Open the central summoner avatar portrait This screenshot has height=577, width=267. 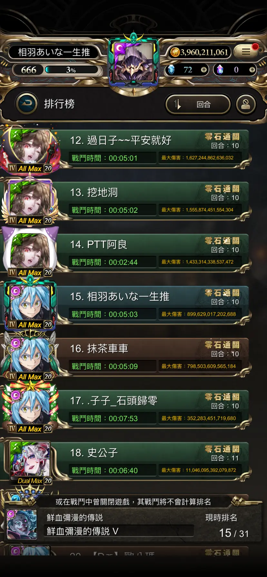[133, 61]
